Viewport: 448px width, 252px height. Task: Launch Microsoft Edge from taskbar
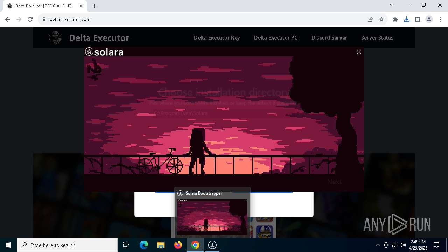pos(144,245)
